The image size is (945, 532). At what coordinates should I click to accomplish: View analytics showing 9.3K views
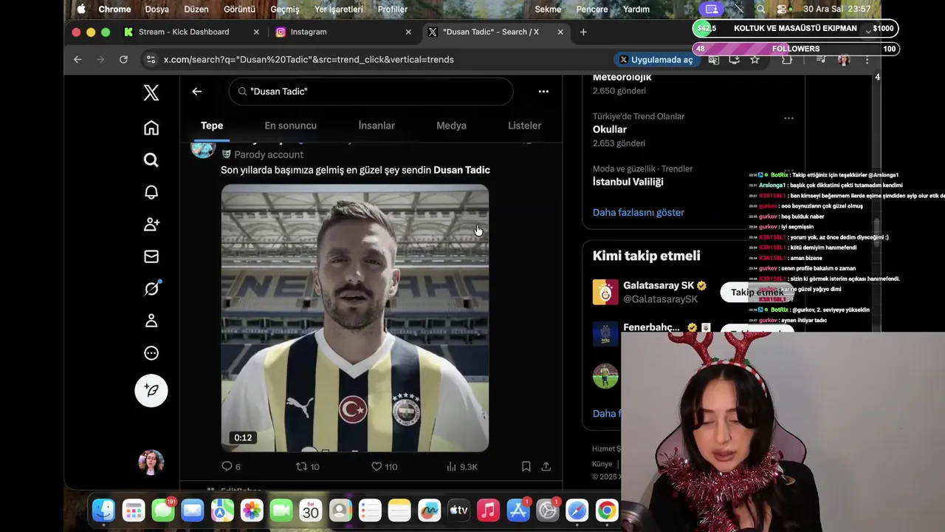pyautogui.click(x=462, y=467)
